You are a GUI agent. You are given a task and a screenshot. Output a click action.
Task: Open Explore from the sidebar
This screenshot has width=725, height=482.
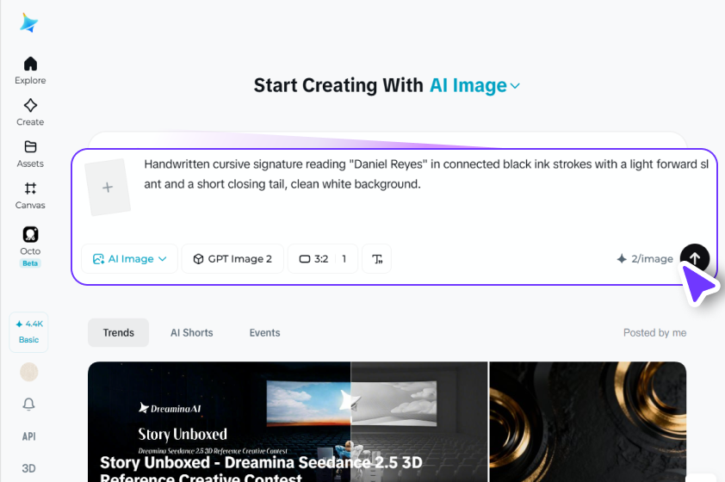coord(30,71)
